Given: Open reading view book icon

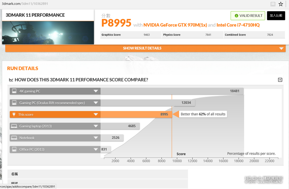Looking at the screenshot, I should [273, 4].
